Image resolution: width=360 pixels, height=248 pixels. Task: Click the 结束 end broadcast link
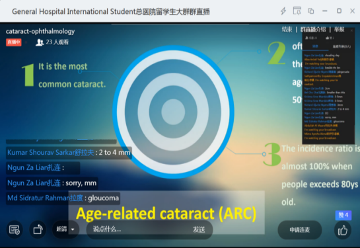tap(287, 29)
